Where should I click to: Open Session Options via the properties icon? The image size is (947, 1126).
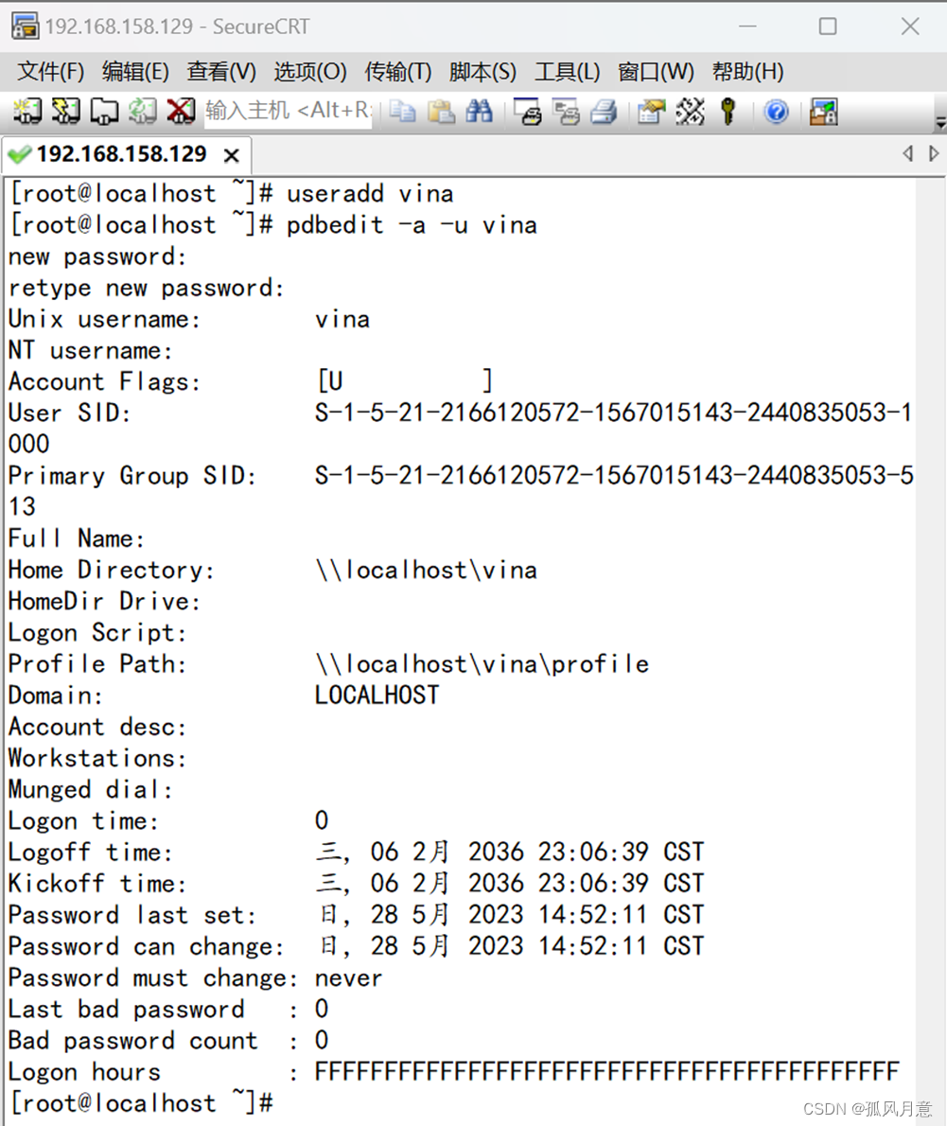click(650, 112)
